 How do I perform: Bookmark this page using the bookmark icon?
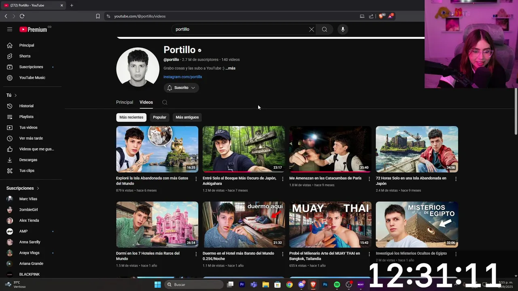tap(98, 16)
